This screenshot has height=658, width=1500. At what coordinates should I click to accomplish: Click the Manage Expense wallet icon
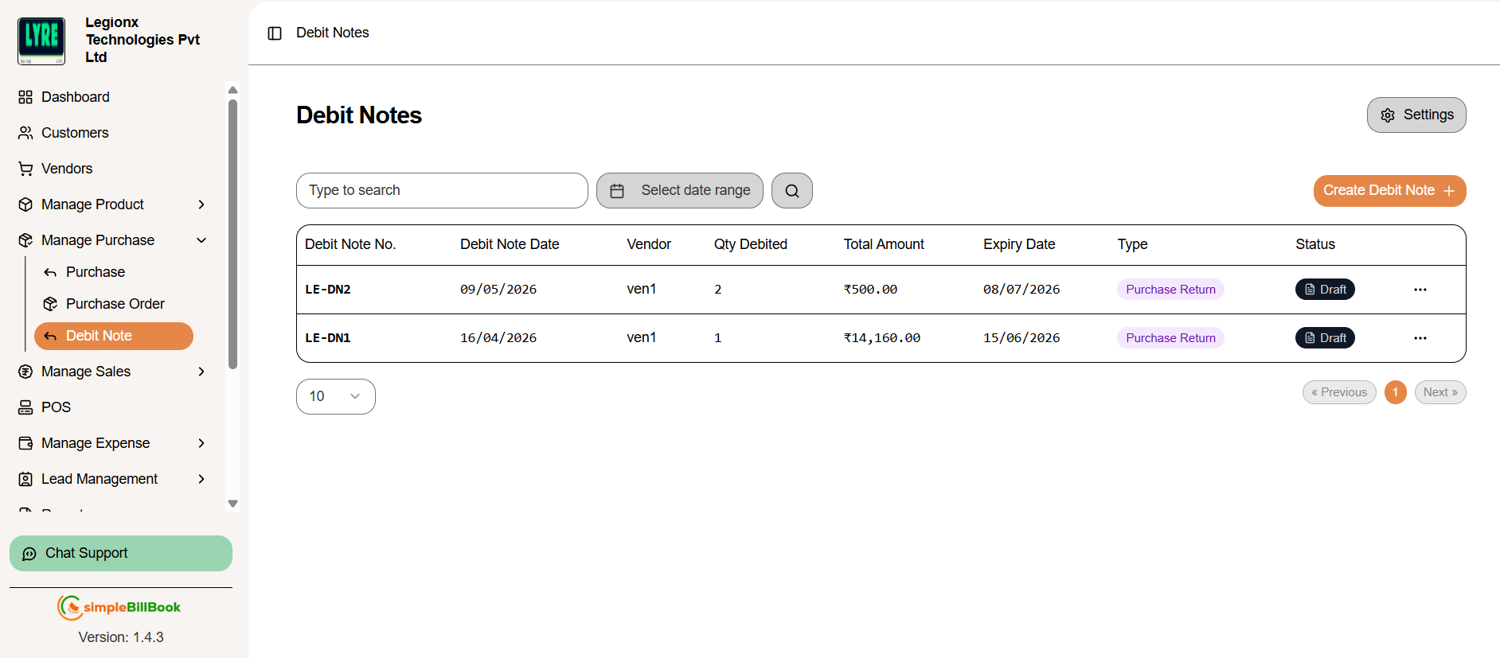pyautogui.click(x=25, y=443)
